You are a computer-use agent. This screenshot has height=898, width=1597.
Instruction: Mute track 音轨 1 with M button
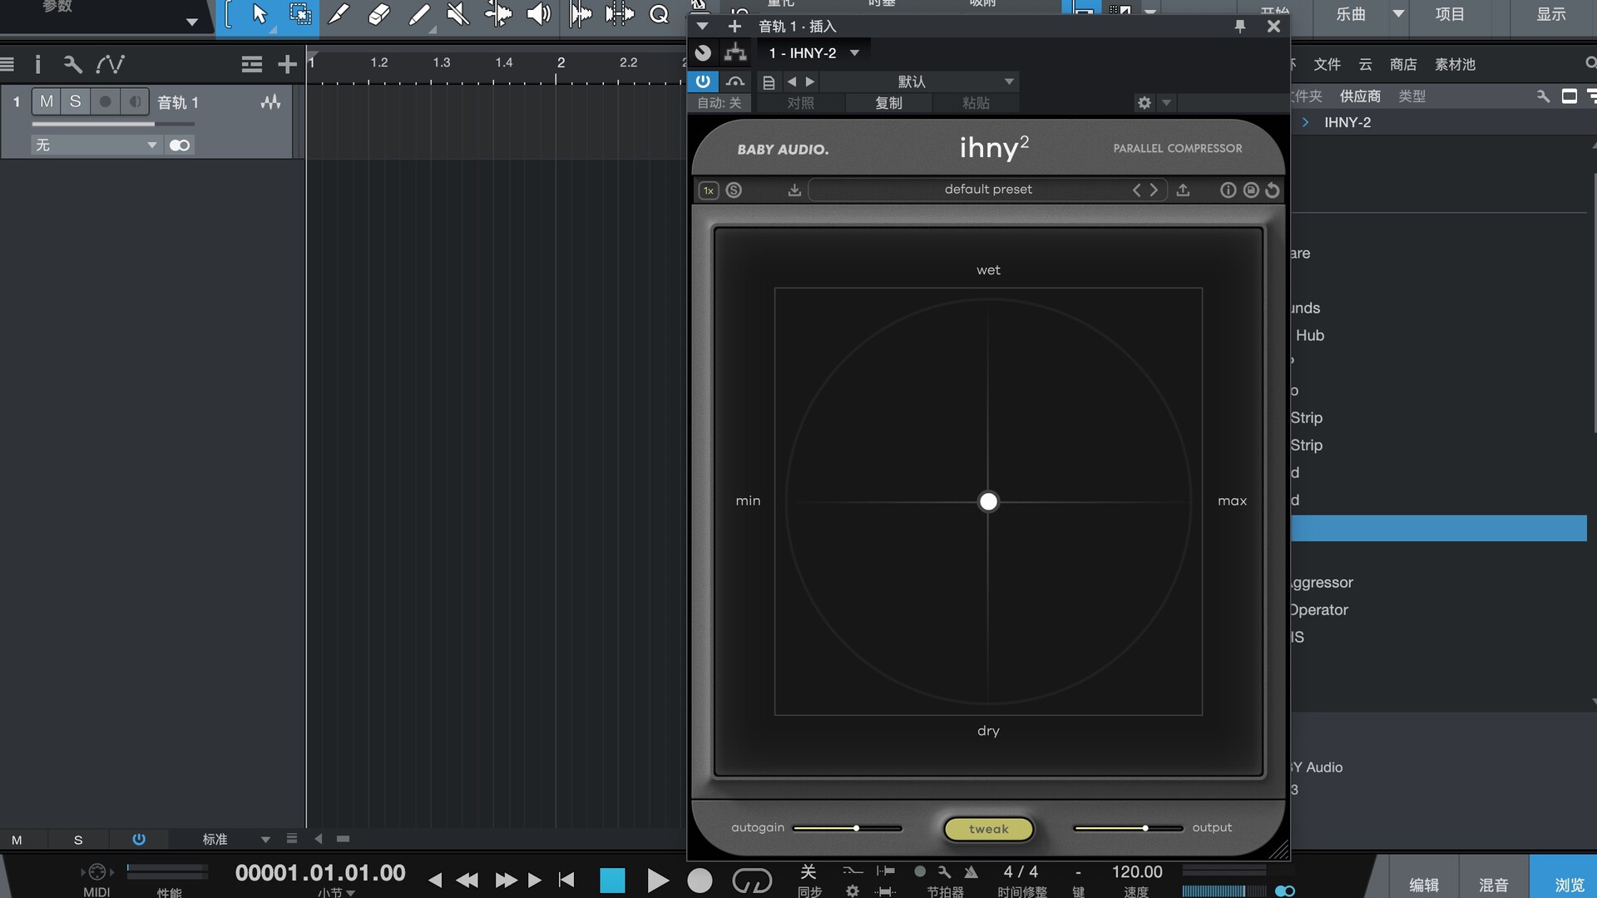pyautogui.click(x=47, y=101)
